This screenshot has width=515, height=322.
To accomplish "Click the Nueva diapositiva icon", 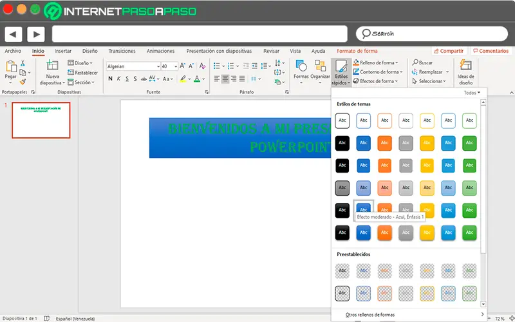I will click(52, 66).
